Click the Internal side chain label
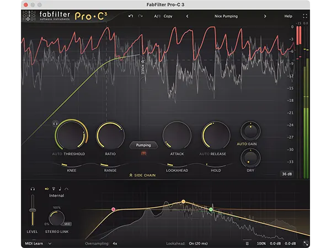 pos(57,196)
